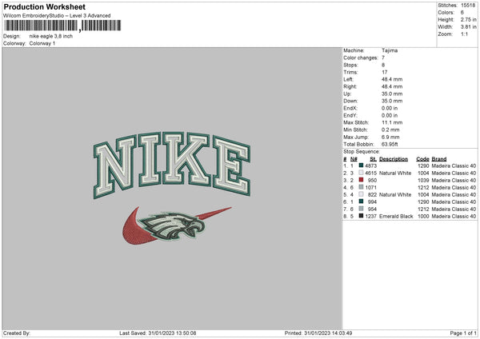
Task: Click the green swatch for stitch 994
Action: click(362, 201)
